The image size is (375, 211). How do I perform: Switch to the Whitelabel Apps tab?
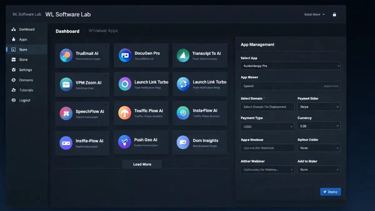point(103,31)
